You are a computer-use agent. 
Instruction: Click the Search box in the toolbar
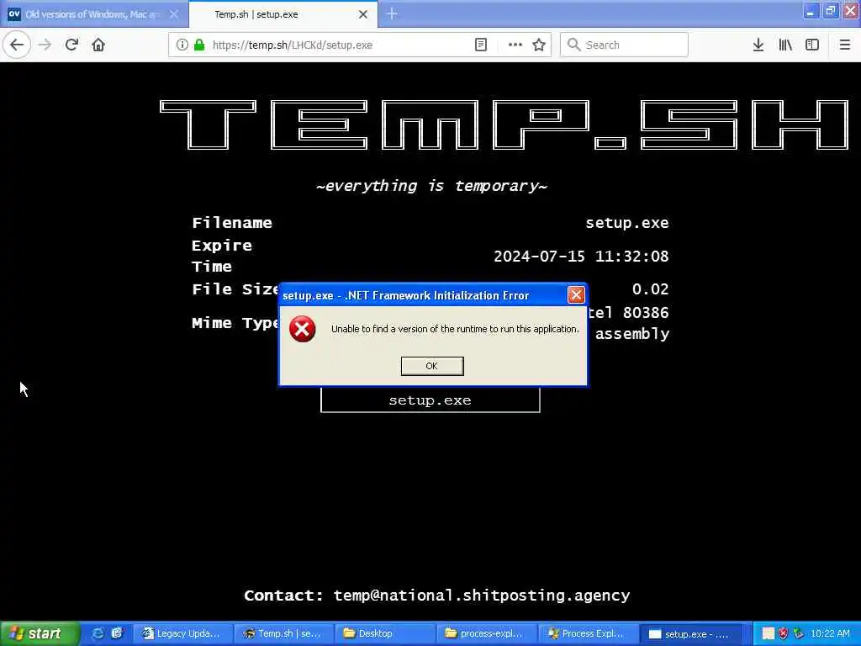coord(624,45)
